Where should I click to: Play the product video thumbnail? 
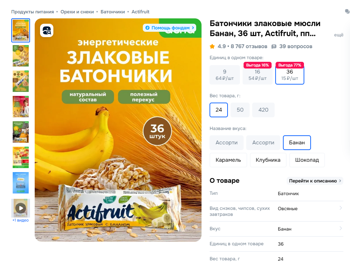pyautogui.click(x=21, y=208)
